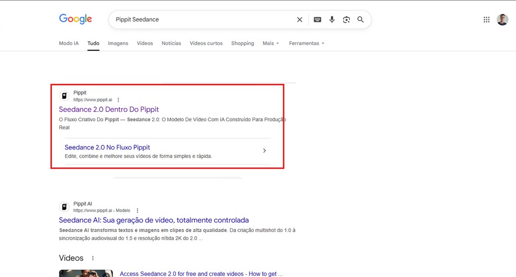Open the Mais dropdown

click(271, 43)
